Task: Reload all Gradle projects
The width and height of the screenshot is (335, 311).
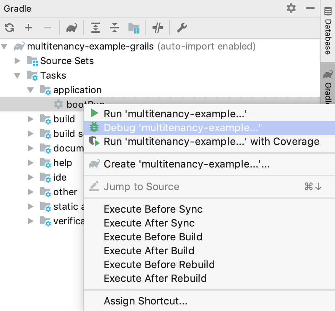Action: pyautogui.click(x=9, y=28)
